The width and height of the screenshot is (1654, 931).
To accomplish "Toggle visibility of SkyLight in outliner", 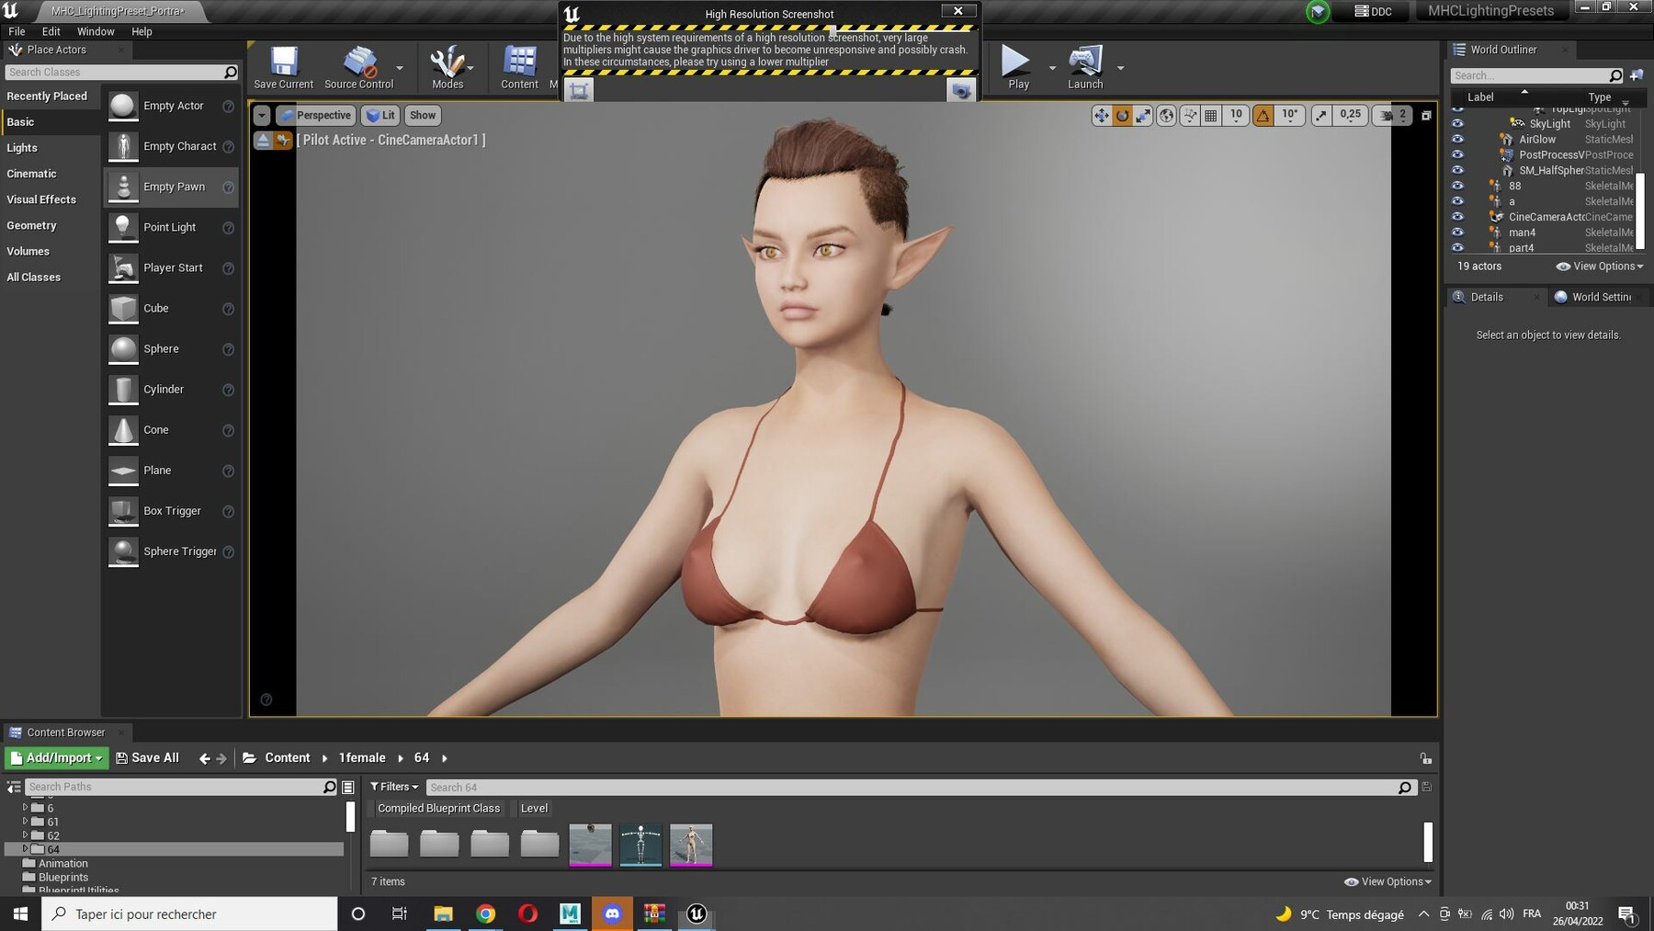I will (x=1457, y=123).
